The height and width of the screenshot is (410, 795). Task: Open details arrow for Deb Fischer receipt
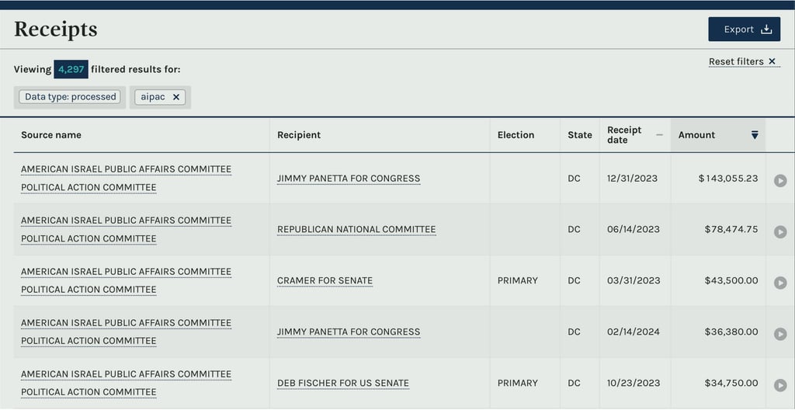(780, 385)
